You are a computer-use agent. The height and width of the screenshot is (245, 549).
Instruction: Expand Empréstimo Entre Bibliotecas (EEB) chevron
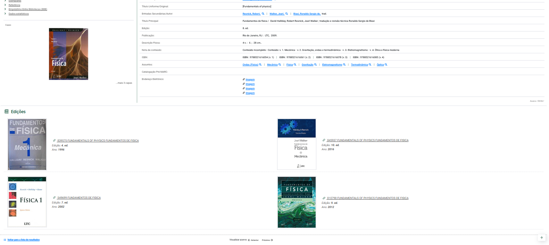pyautogui.click(x=5, y=9)
